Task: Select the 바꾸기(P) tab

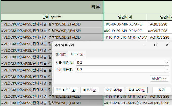Action: coord(77,54)
